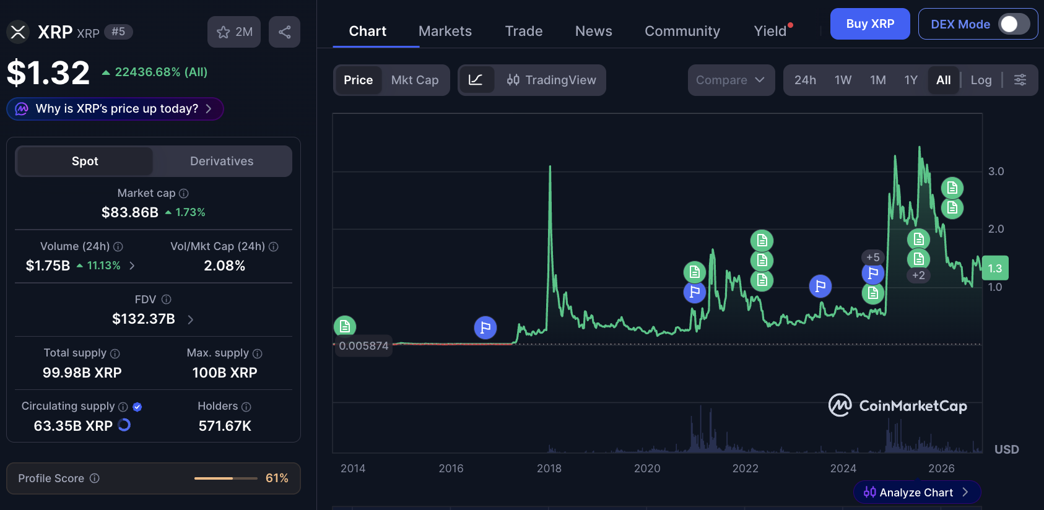Click the Profile Score progress bar
The width and height of the screenshot is (1044, 510).
226,478
